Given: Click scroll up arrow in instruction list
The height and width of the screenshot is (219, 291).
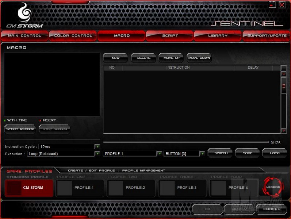Looking at the screenshot, I should (x=284, y=74).
